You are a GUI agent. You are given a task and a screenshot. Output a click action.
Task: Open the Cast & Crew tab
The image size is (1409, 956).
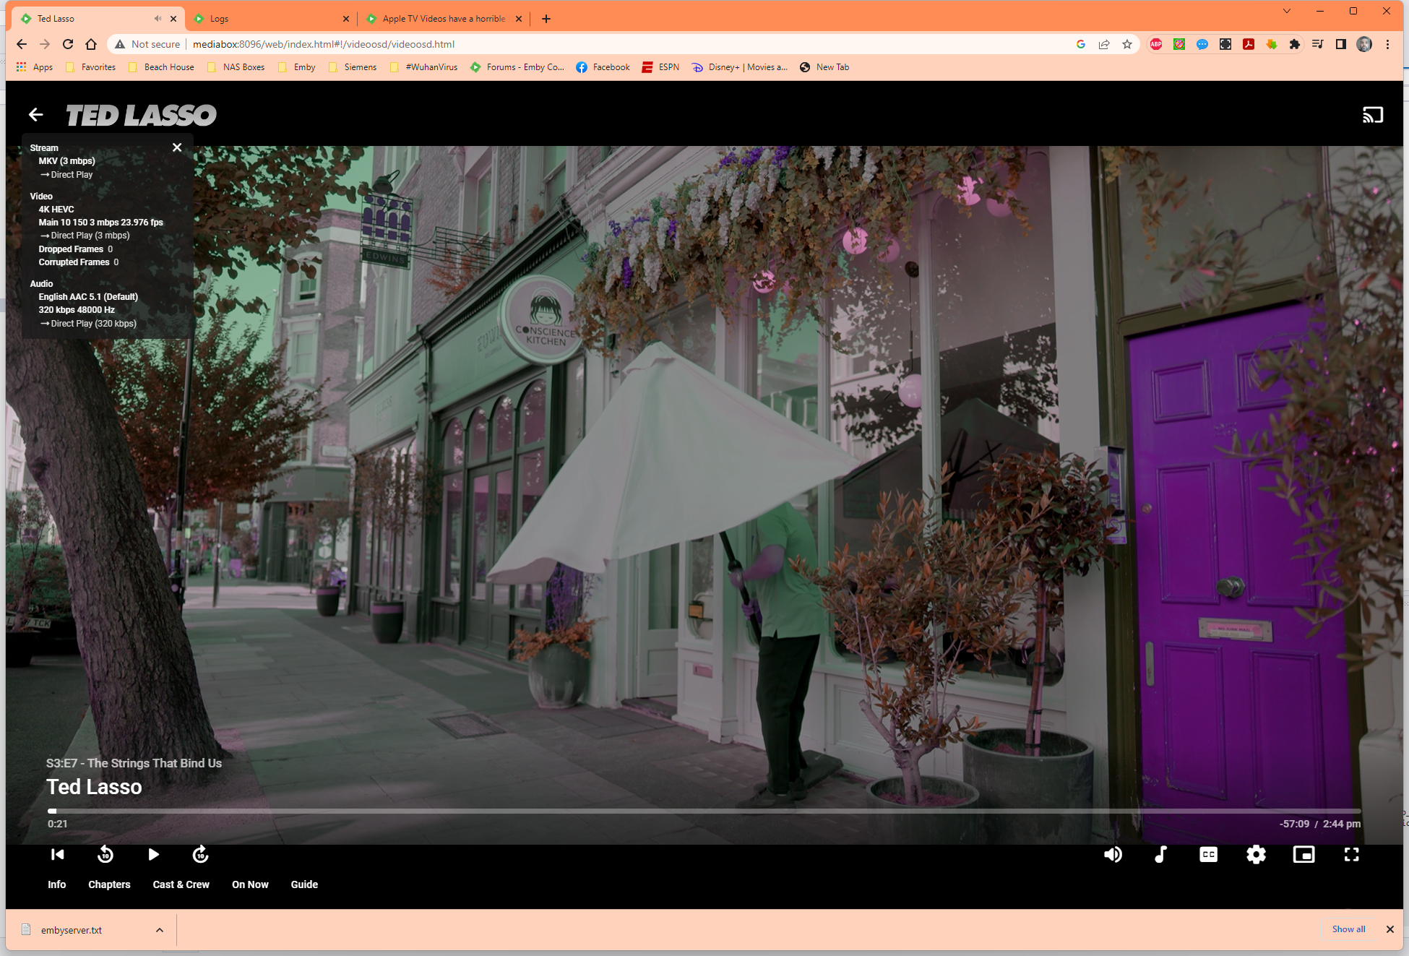click(x=181, y=884)
